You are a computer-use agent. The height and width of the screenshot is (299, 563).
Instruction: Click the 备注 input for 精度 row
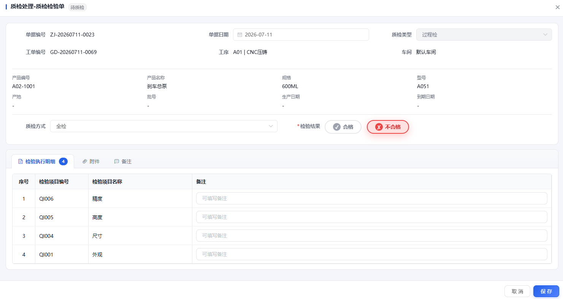tap(372, 198)
